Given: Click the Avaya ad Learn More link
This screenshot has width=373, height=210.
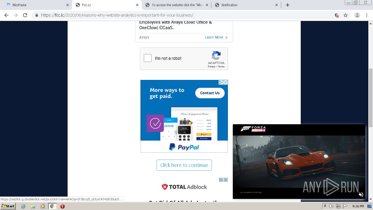Looking at the screenshot, I should [214, 37].
